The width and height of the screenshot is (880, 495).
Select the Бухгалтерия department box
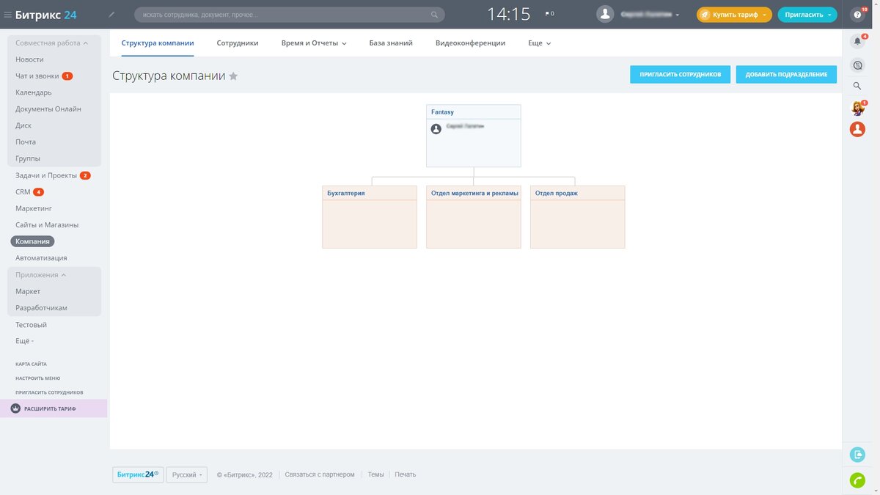point(370,217)
